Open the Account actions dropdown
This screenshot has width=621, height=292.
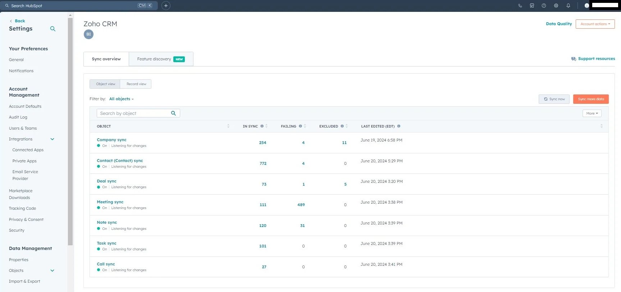[x=595, y=24]
